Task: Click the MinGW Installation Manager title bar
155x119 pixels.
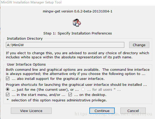Action: point(78,2)
